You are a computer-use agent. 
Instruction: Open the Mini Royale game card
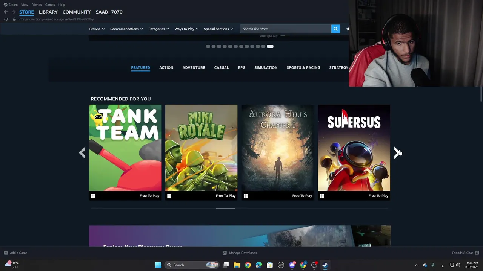(x=201, y=152)
